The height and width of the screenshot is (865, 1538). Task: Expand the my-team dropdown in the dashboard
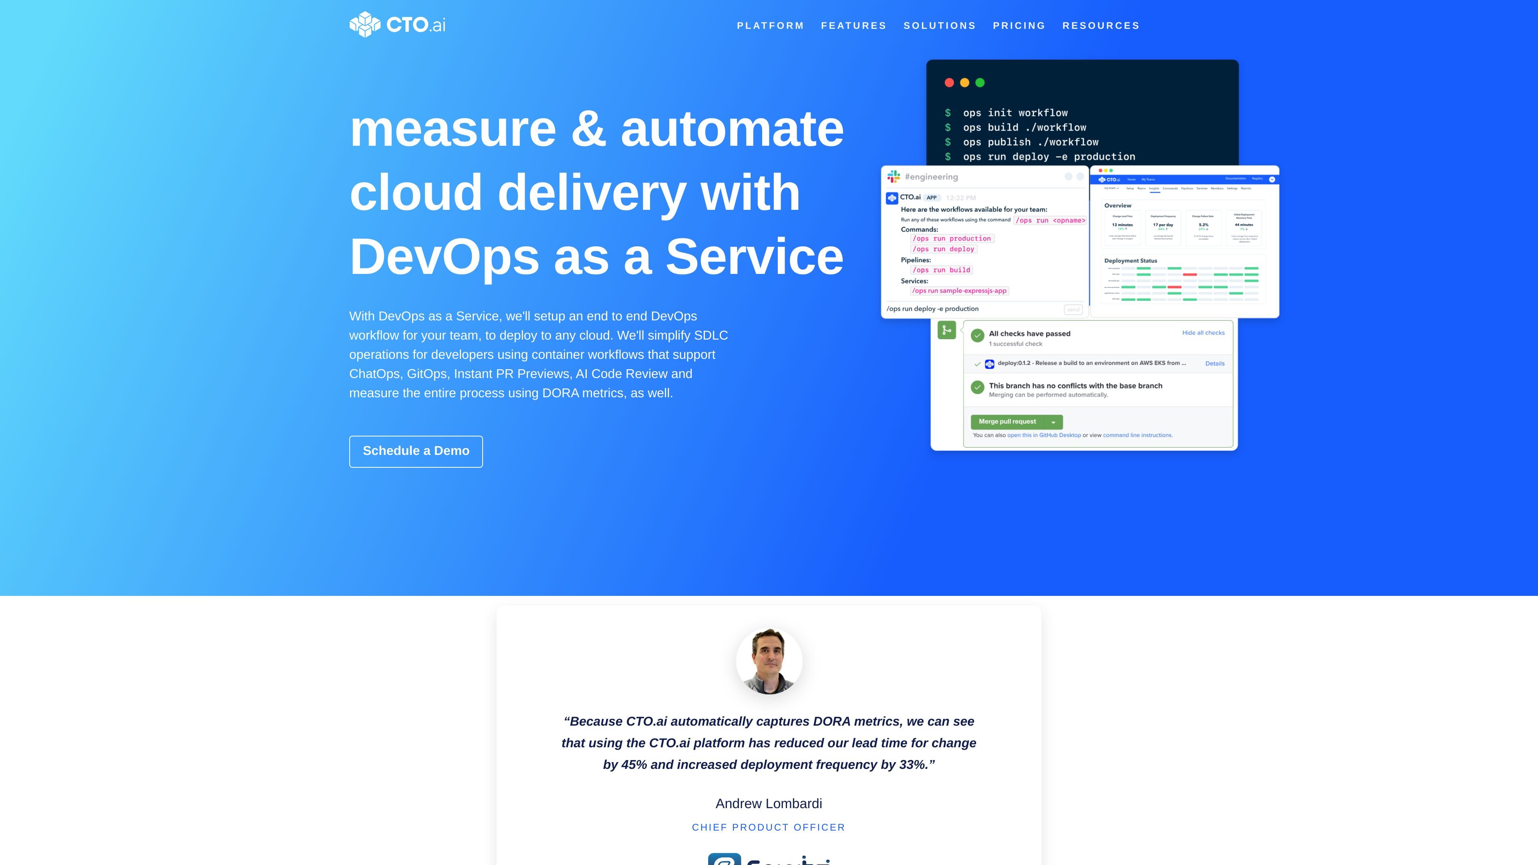pyautogui.click(x=1111, y=188)
